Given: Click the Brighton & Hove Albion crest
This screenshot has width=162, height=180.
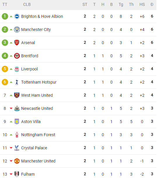Looking at the screenshot, I should click(x=17, y=16).
